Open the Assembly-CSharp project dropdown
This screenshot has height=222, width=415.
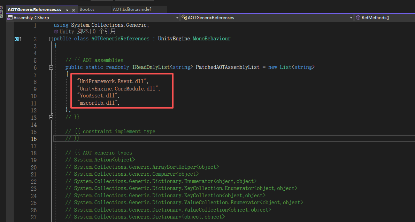pos(177,18)
